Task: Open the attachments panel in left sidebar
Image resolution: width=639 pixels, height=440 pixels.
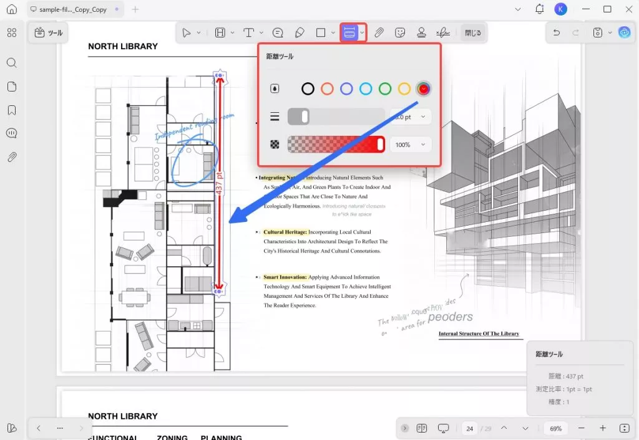Action: tap(12, 157)
